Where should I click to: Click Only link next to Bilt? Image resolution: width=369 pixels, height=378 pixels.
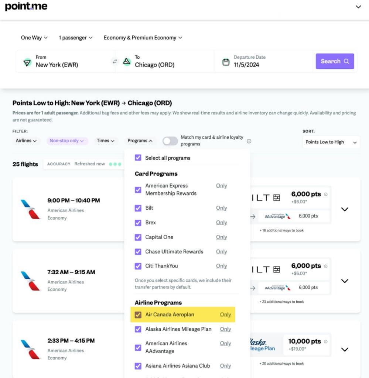point(222,208)
